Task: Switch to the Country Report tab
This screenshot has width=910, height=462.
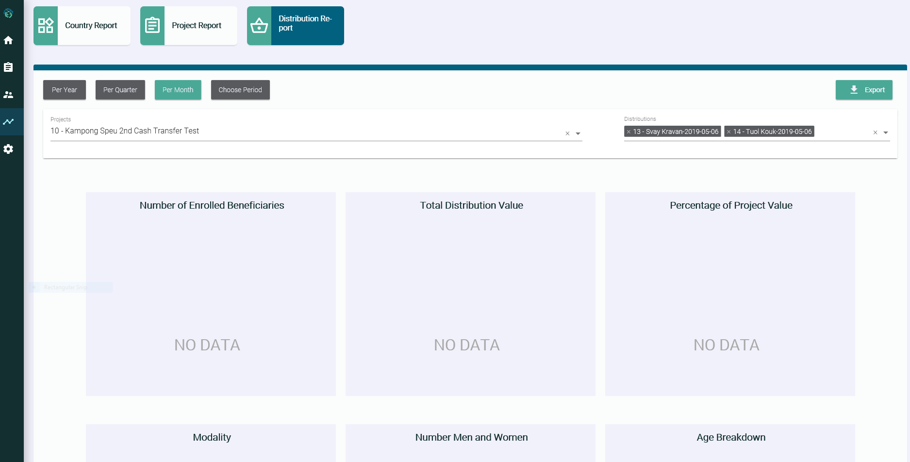Action: [x=90, y=25]
